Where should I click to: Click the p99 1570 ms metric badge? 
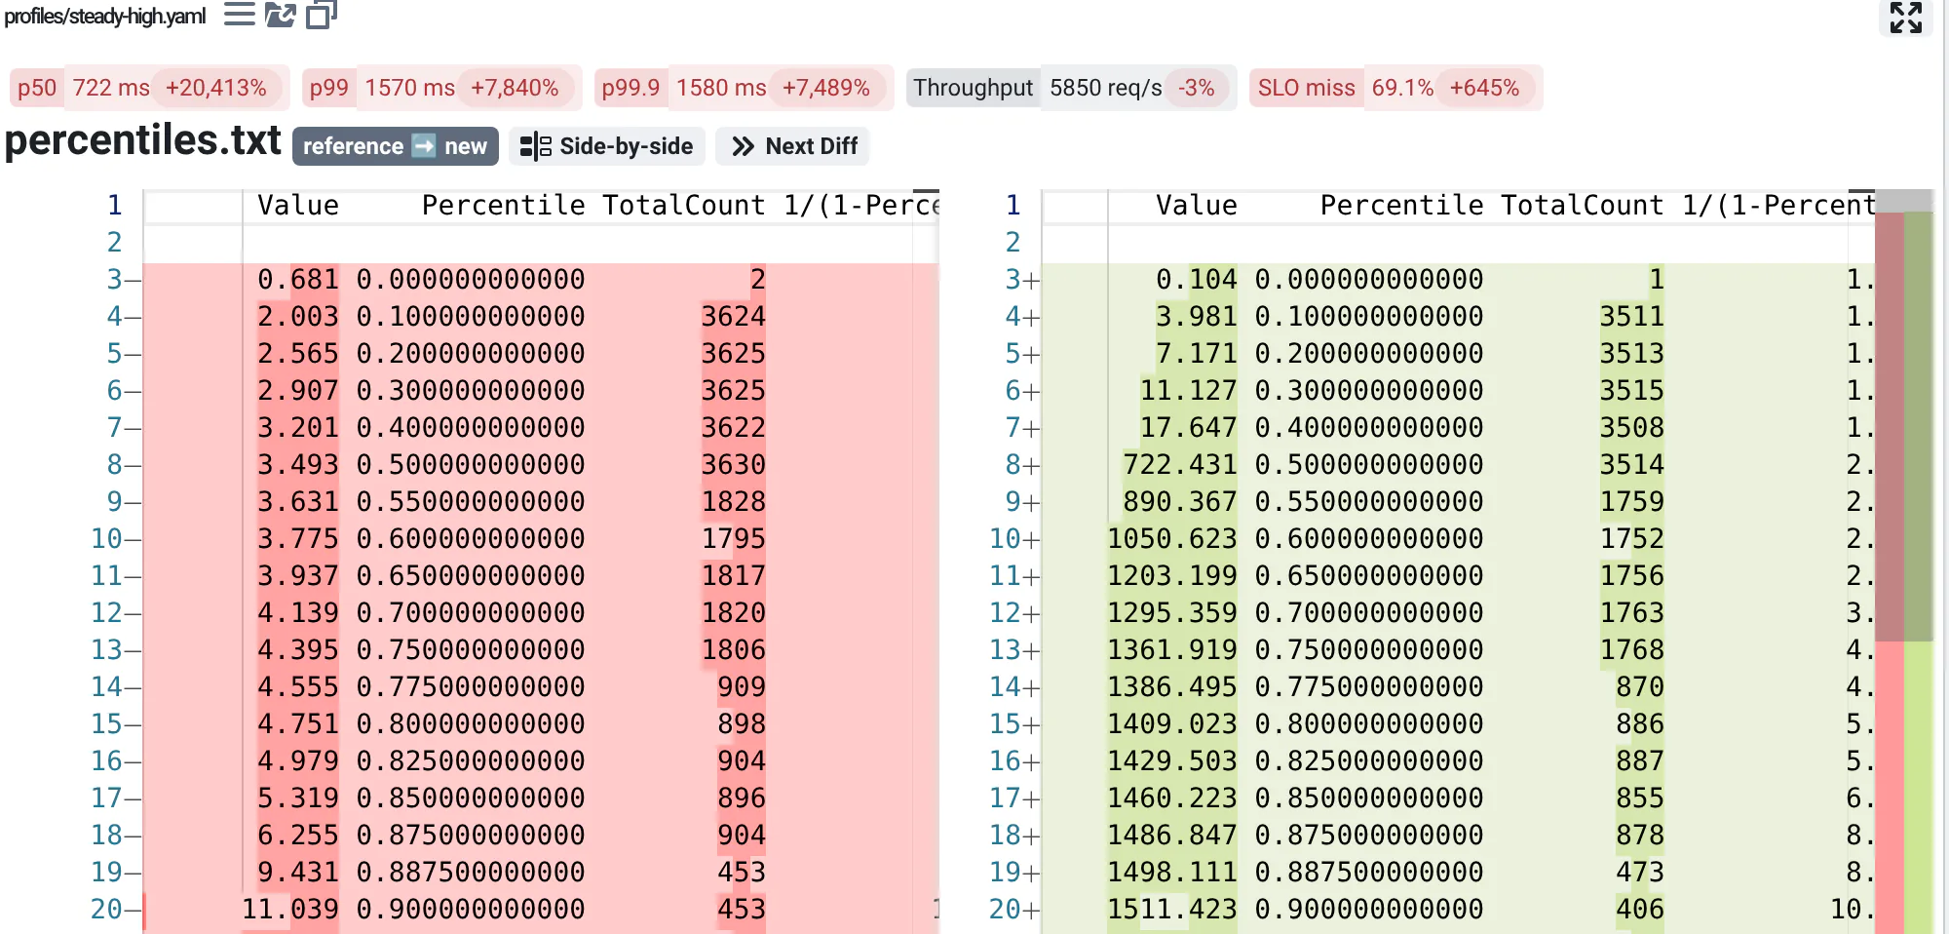click(x=441, y=88)
